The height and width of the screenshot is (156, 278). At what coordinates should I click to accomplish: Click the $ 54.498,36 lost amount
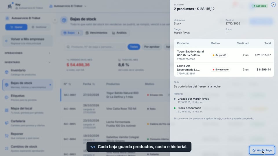click(78, 65)
